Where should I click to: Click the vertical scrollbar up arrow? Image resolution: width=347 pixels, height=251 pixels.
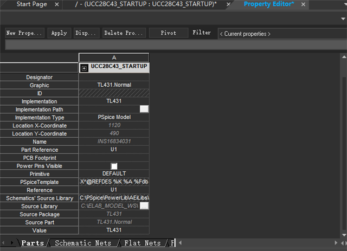(344, 57)
